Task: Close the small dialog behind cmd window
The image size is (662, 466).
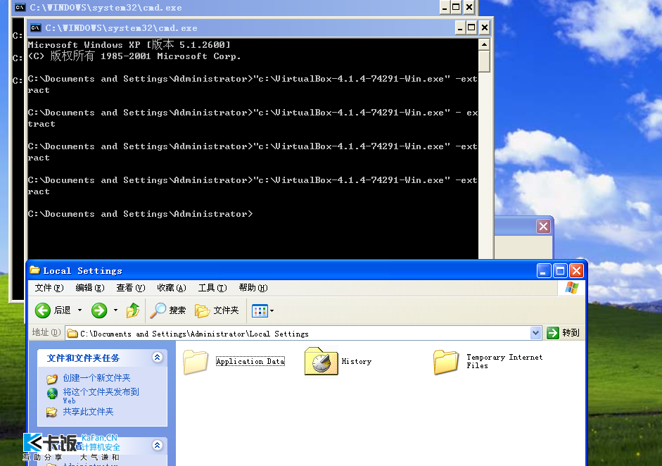Action: click(x=543, y=227)
